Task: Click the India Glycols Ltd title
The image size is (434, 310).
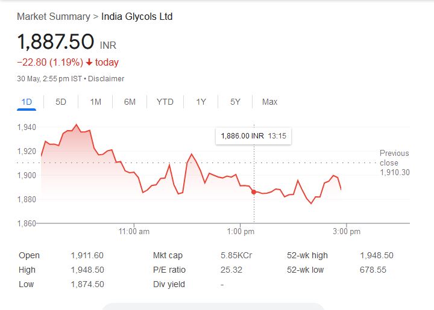Action: click(137, 17)
